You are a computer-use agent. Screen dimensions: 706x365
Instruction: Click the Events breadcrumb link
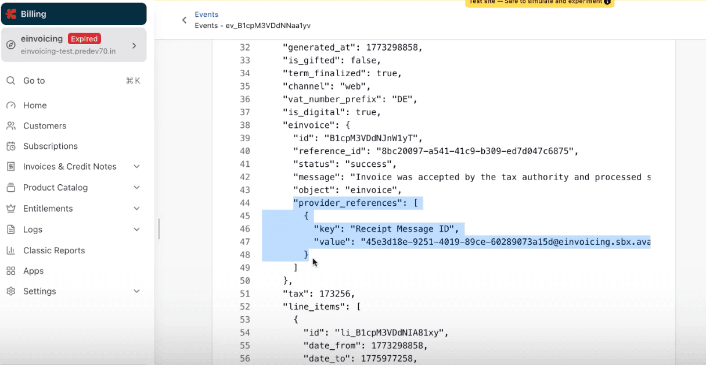tap(207, 15)
